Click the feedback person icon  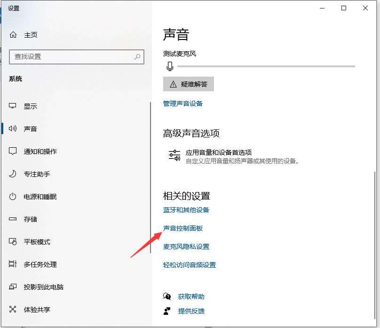[167, 311]
